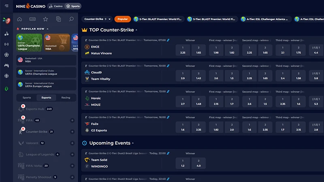Screen dimensions: 324x182
Task: Click the green headset support icon
Action: coord(6,89)
